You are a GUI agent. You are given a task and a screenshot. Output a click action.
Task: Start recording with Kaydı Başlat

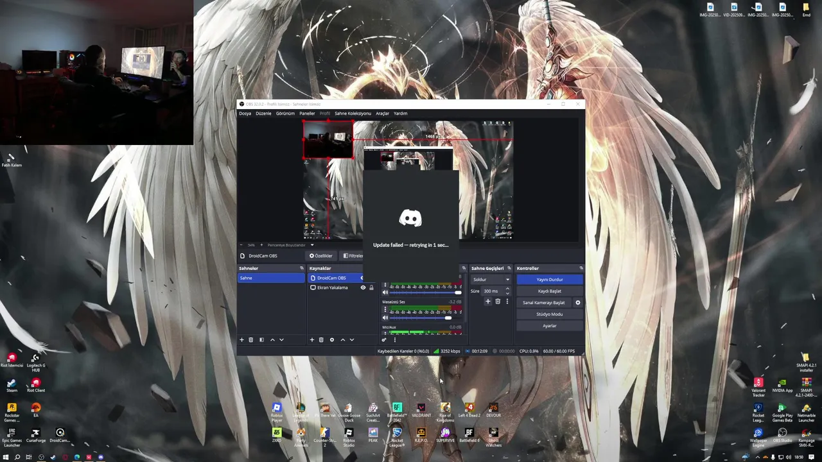tap(550, 291)
